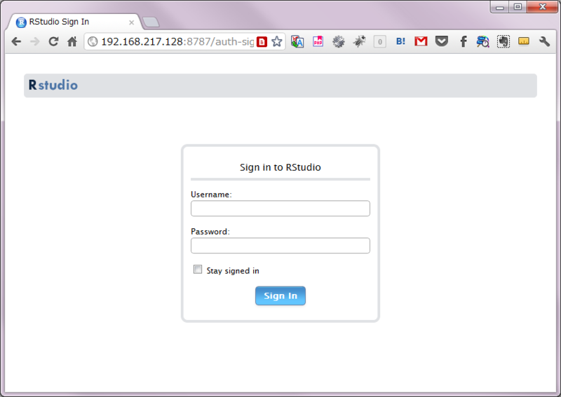
Task: Click the red document icon in address bar
Action: click(x=262, y=42)
